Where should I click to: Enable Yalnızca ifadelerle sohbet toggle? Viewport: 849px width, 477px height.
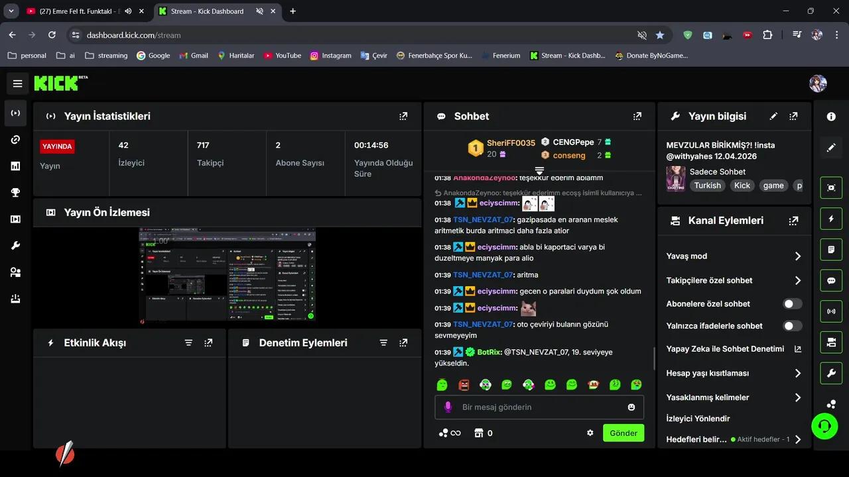[x=792, y=326]
